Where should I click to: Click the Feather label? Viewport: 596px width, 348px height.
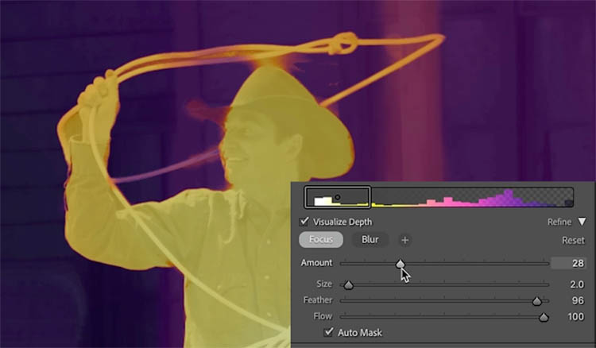pyautogui.click(x=318, y=300)
